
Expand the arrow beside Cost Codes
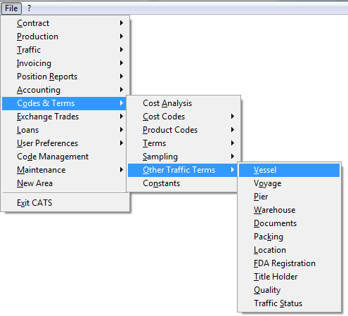click(x=233, y=117)
